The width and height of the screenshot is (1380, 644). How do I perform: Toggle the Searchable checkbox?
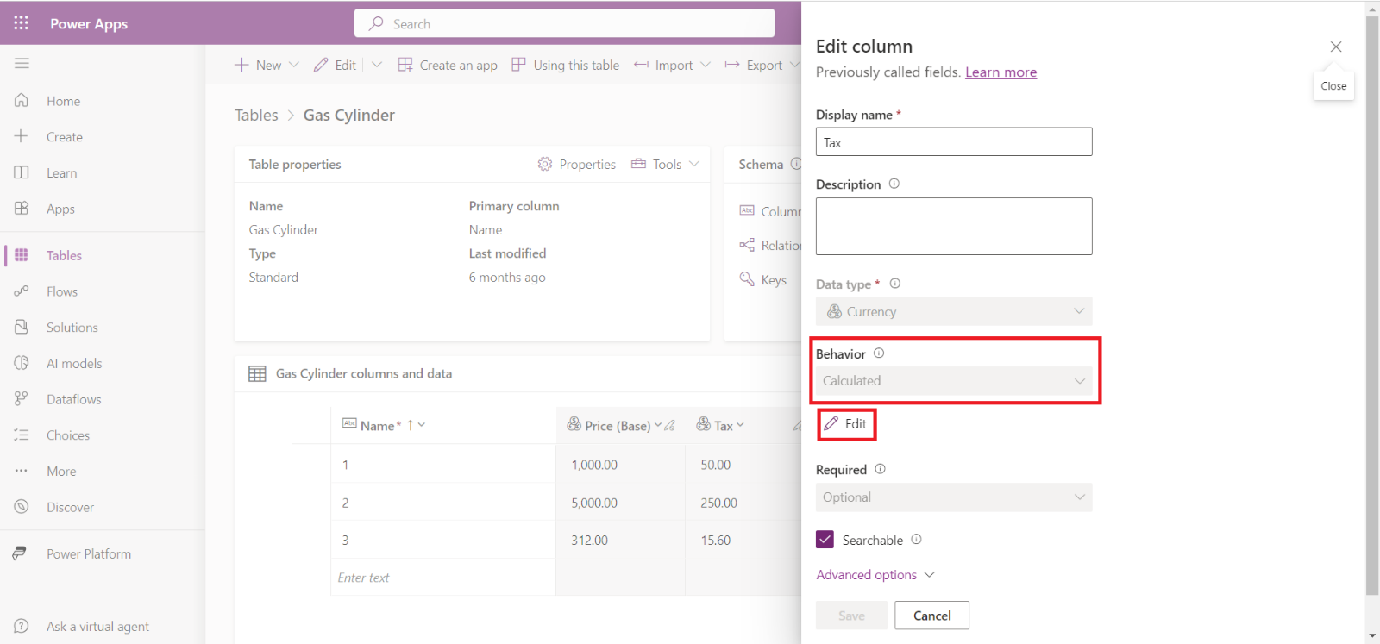click(x=825, y=540)
